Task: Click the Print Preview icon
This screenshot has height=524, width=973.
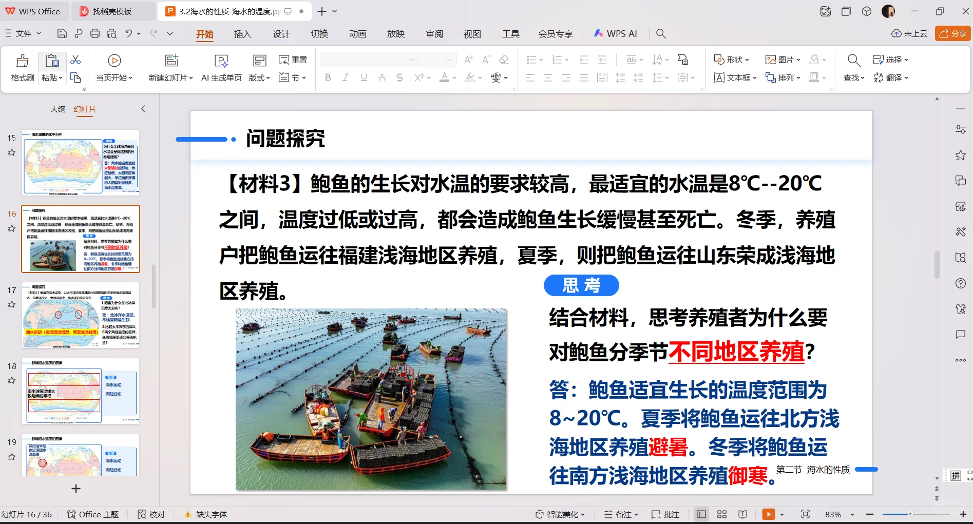Action: click(x=111, y=34)
